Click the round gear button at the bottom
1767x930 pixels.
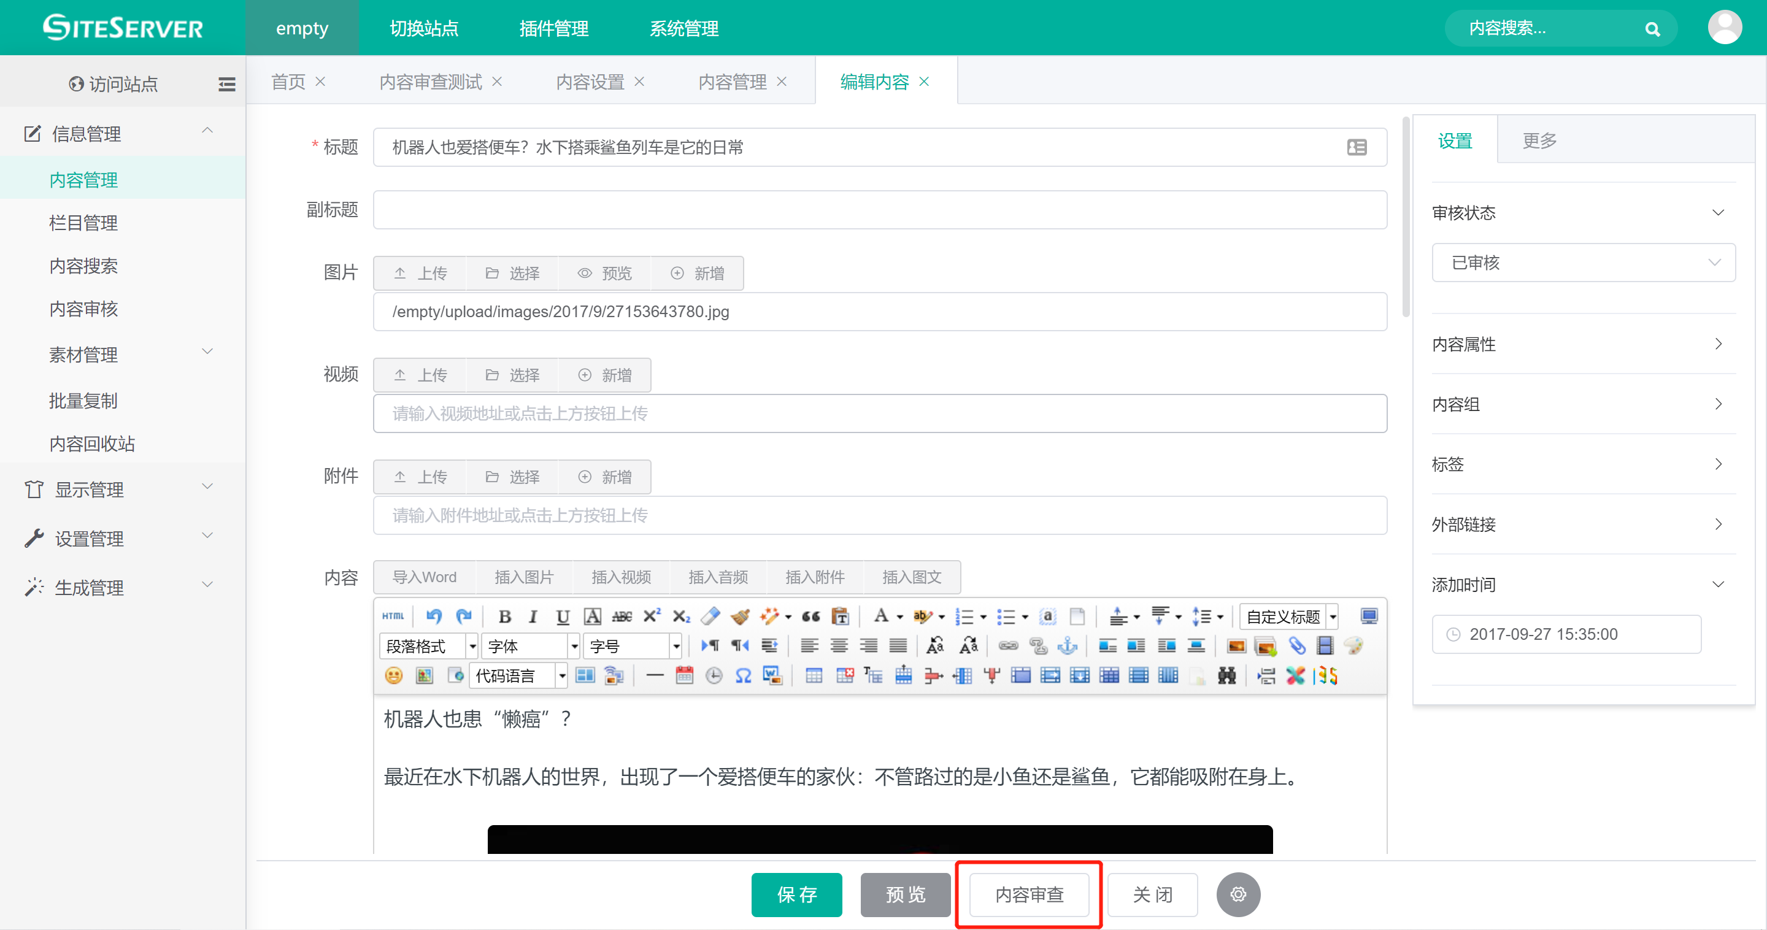pyautogui.click(x=1238, y=894)
